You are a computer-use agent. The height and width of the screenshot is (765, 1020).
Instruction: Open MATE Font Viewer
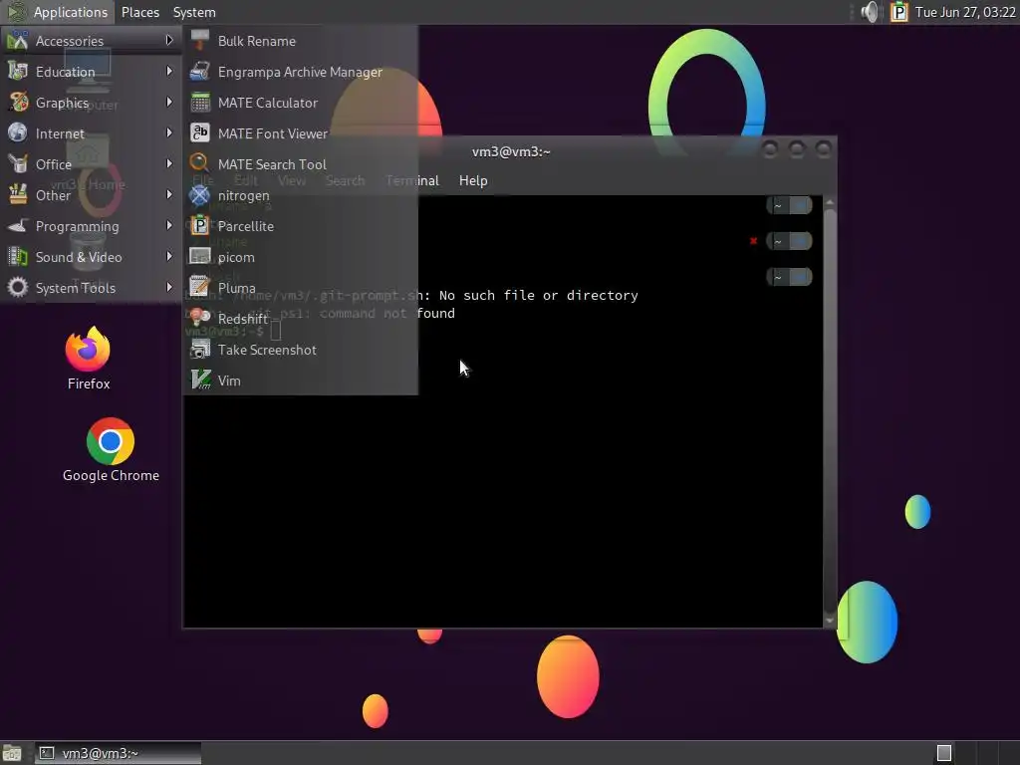(301, 133)
